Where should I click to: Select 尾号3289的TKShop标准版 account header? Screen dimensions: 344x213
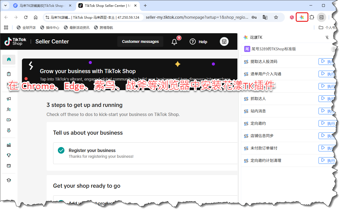289,49
